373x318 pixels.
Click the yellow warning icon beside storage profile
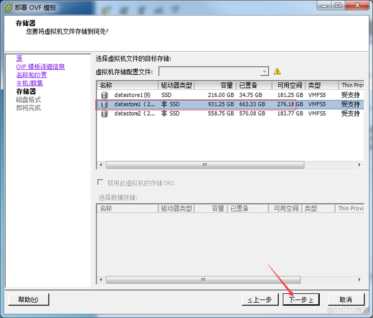pos(277,71)
